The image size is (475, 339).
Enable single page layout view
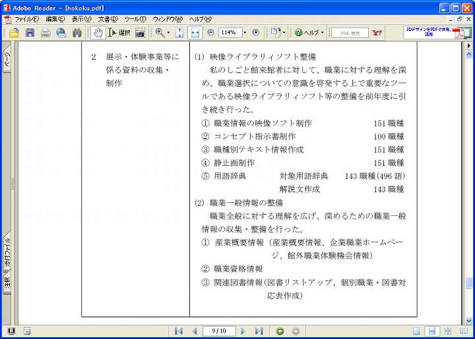point(418,331)
